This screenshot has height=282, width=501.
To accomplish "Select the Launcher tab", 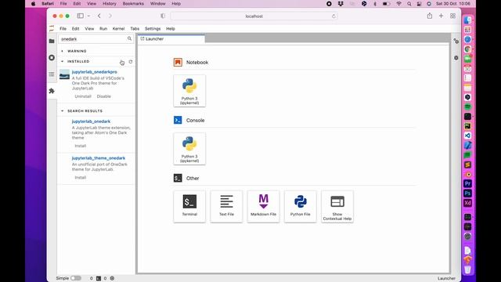I will click(171, 38).
